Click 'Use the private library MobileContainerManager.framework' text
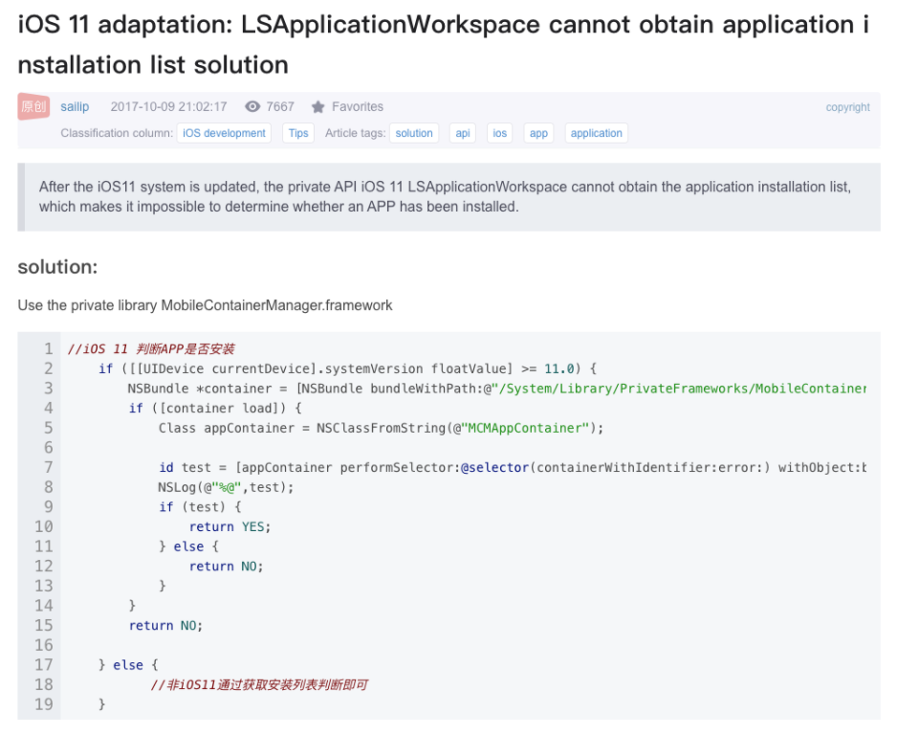This screenshot has height=735, width=897. click(x=205, y=305)
